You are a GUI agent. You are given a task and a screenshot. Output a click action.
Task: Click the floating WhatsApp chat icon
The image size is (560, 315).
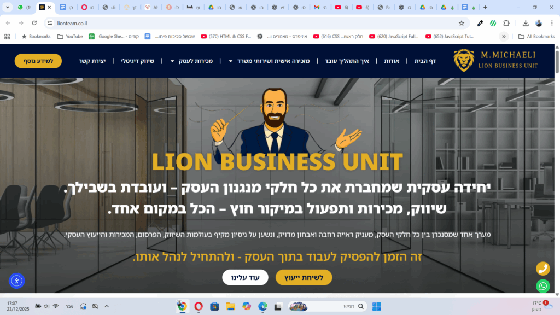pyautogui.click(x=543, y=286)
